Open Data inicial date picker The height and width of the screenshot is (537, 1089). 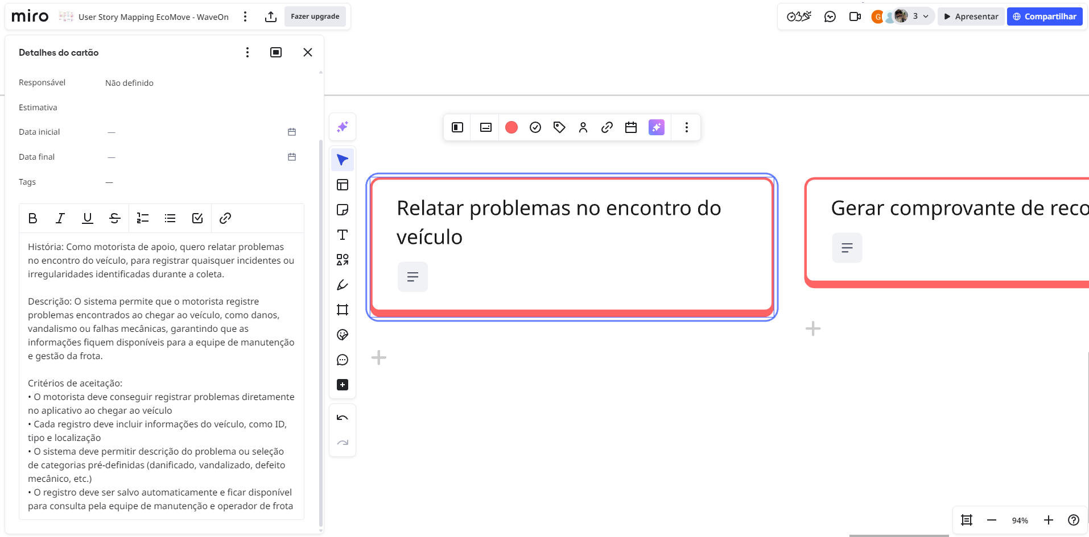click(x=292, y=132)
